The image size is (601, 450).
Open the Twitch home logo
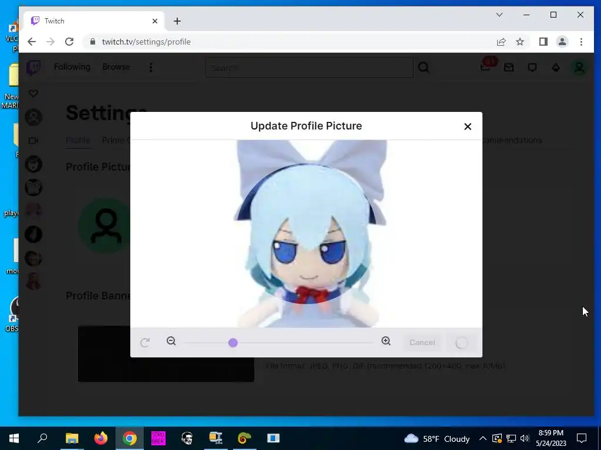(33, 68)
